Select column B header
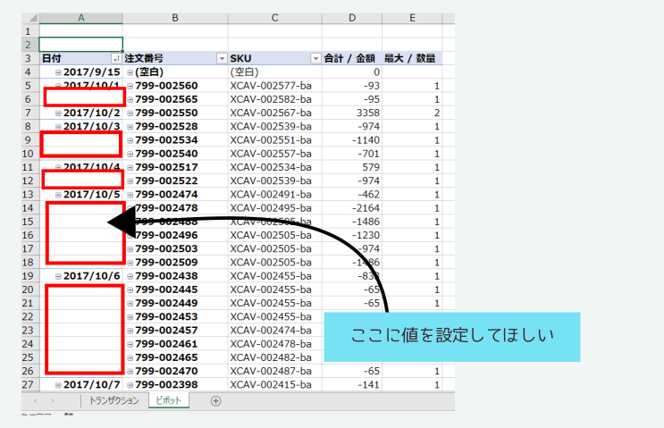The height and width of the screenshot is (428, 664). pos(175,18)
